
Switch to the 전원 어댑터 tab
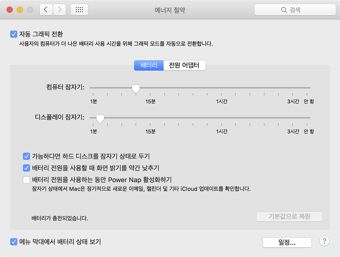tap(184, 65)
